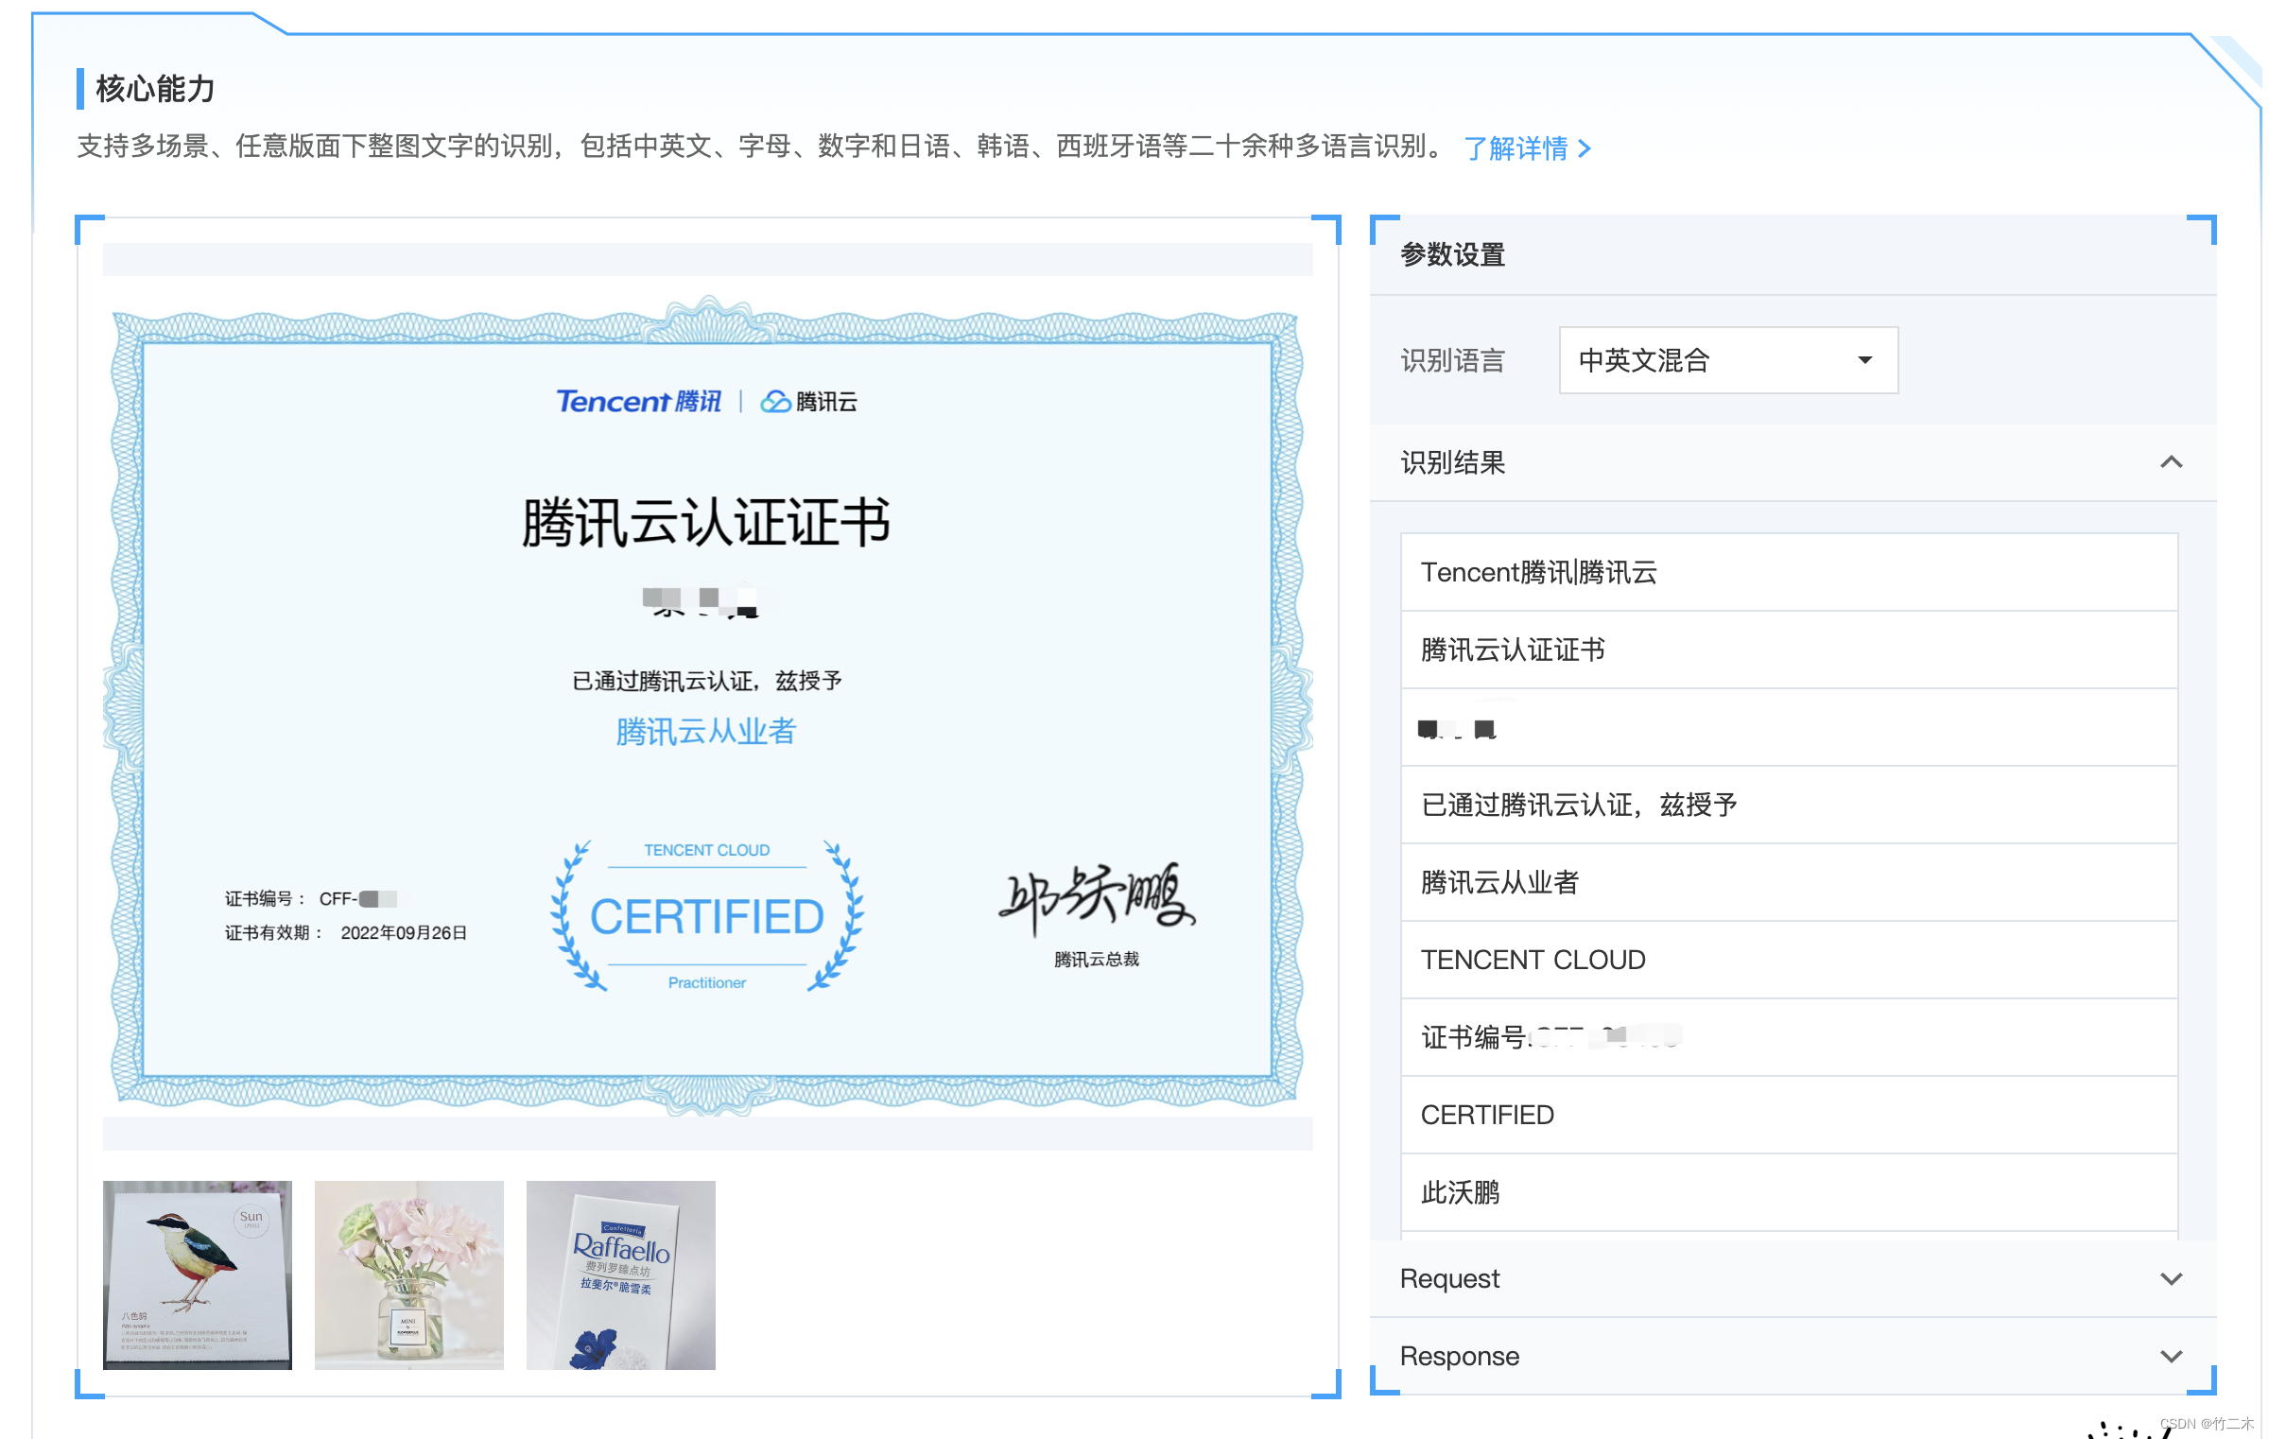Click the 识别语言 label
The width and height of the screenshot is (2269, 1439).
(1452, 360)
